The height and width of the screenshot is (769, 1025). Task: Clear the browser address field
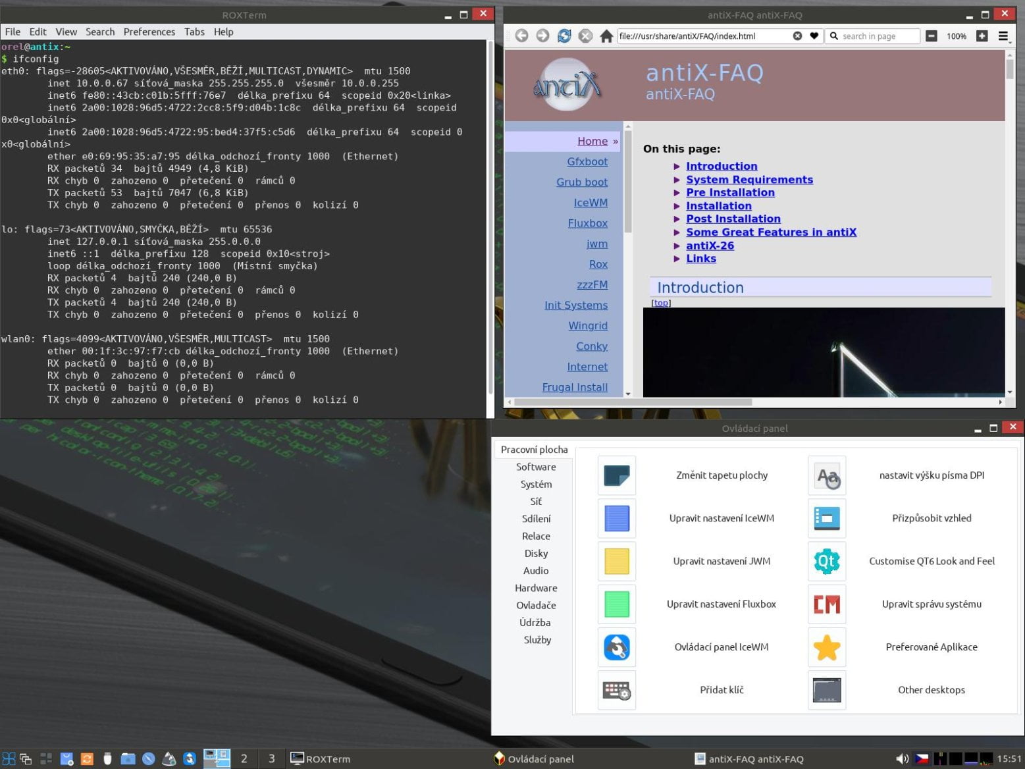[x=797, y=36]
